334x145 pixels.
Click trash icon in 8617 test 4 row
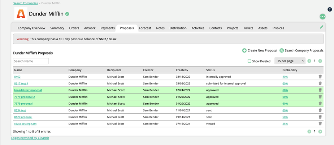320,83
